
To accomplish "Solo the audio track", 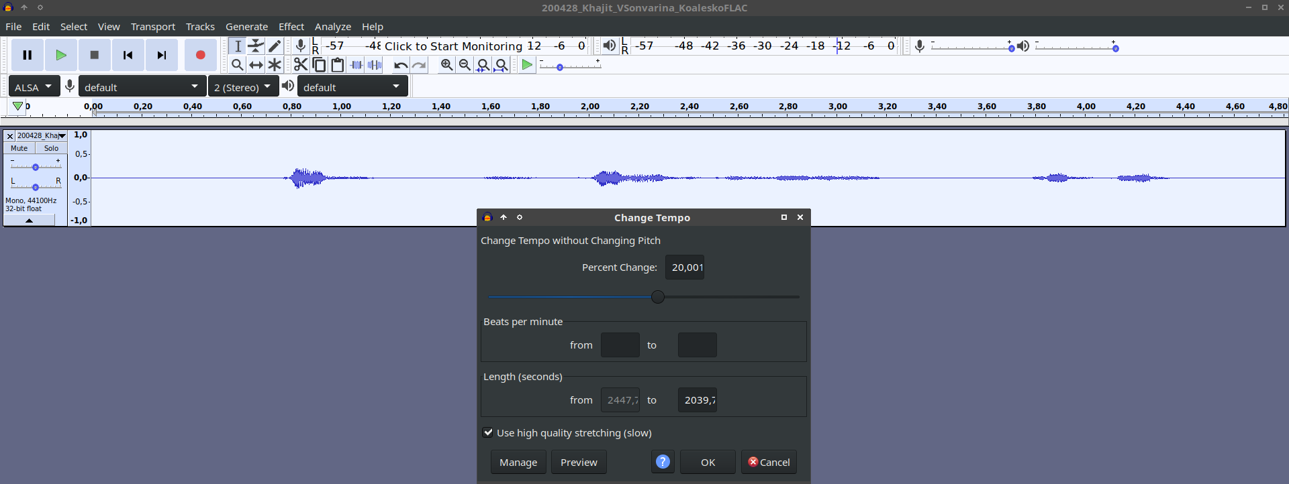I will [x=51, y=148].
